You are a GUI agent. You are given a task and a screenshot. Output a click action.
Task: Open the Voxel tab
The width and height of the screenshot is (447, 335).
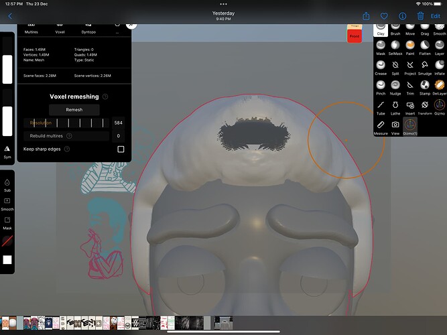click(60, 29)
